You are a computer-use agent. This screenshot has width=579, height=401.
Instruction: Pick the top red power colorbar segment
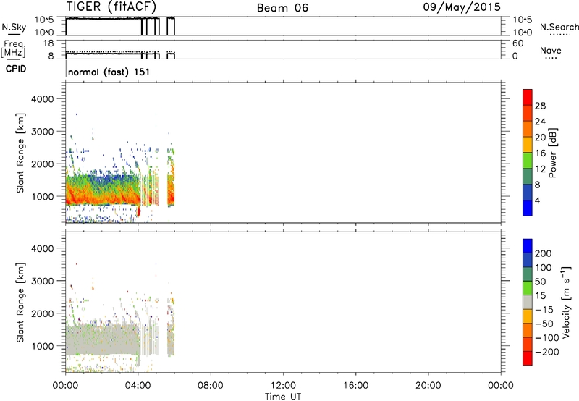tap(528, 97)
